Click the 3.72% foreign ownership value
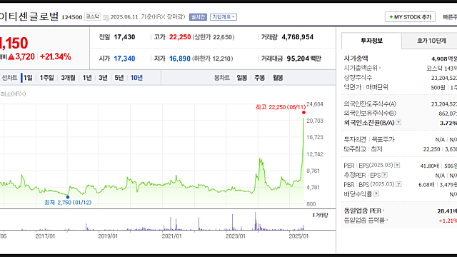The height and width of the screenshot is (257, 457). (x=448, y=123)
